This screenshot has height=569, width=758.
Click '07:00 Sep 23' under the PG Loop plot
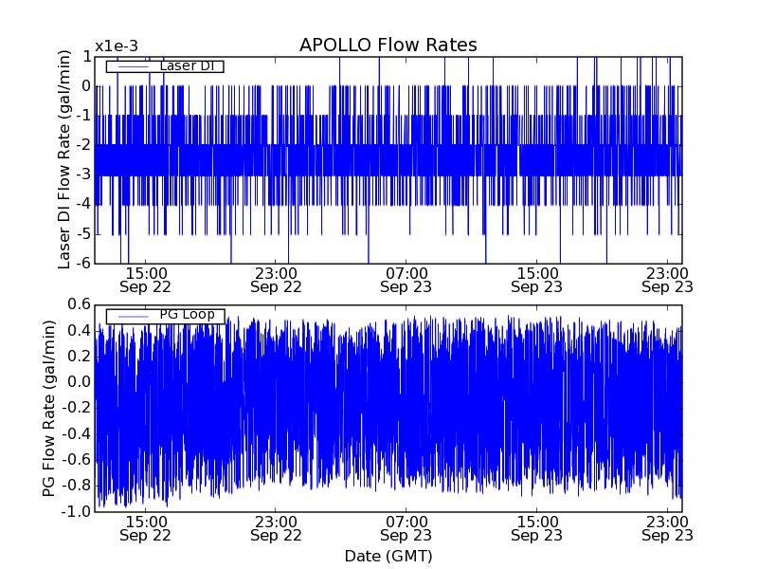(x=406, y=529)
